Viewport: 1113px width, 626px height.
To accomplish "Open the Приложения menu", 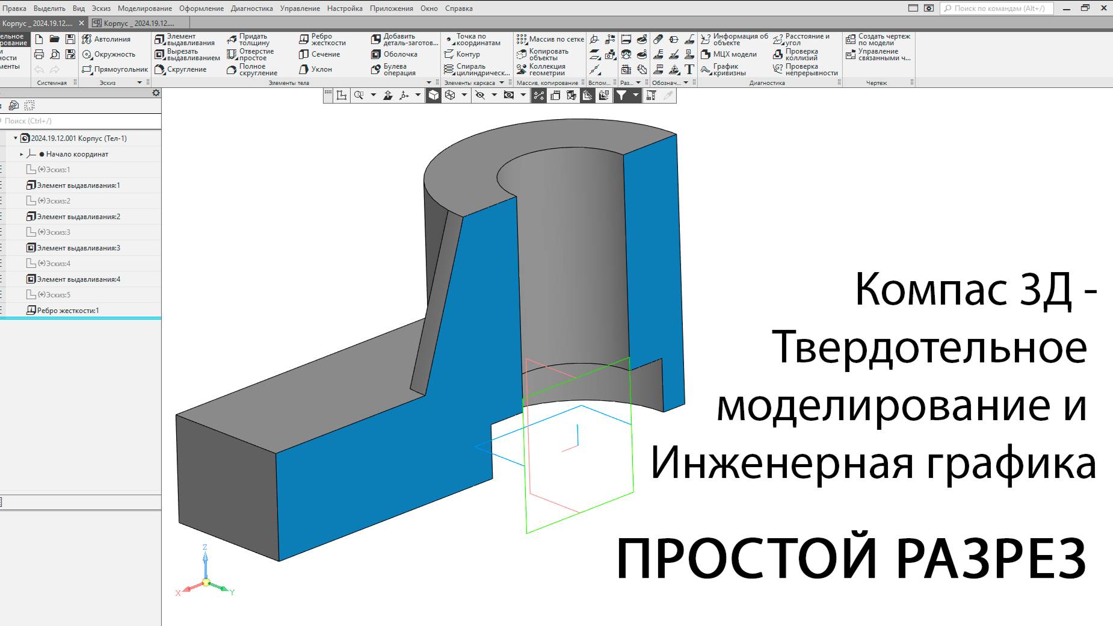I will point(392,8).
